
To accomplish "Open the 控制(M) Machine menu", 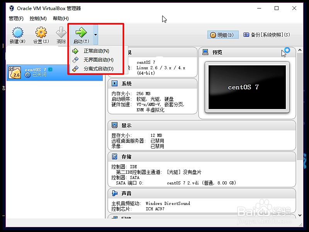I will tap(38, 19).
